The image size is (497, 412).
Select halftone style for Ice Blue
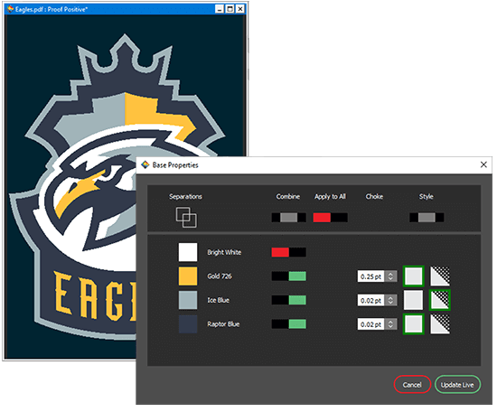click(x=440, y=300)
